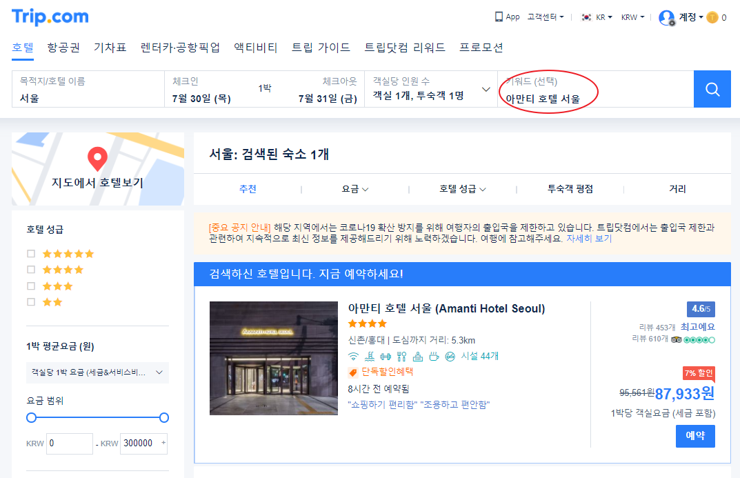This screenshot has width=740, height=478.
Task: Open the KRW currency dropdown
Action: coord(633,17)
